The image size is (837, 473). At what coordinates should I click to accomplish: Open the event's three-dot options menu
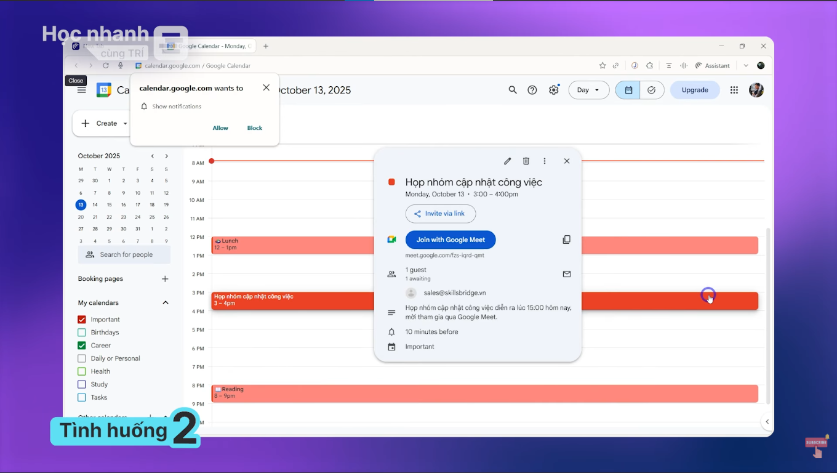[x=544, y=161]
